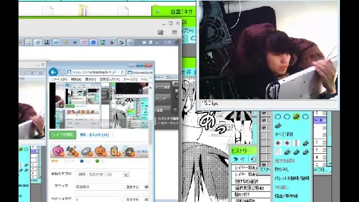The height and width of the screenshot is (202, 359).
Task: Click the donut item icon
Action: (x=128, y=151)
